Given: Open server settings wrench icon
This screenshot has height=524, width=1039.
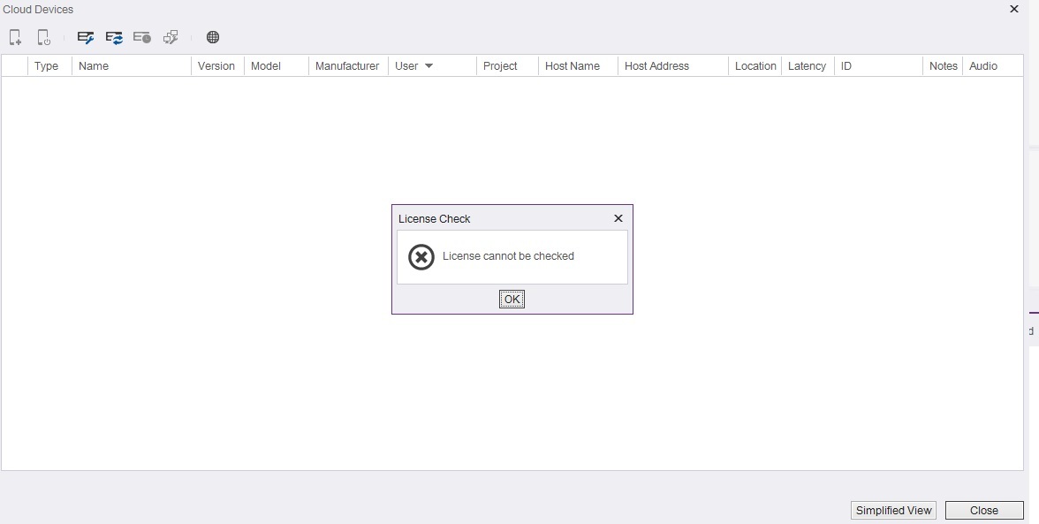Looking at the screenshot, I should tap(86, 37).
